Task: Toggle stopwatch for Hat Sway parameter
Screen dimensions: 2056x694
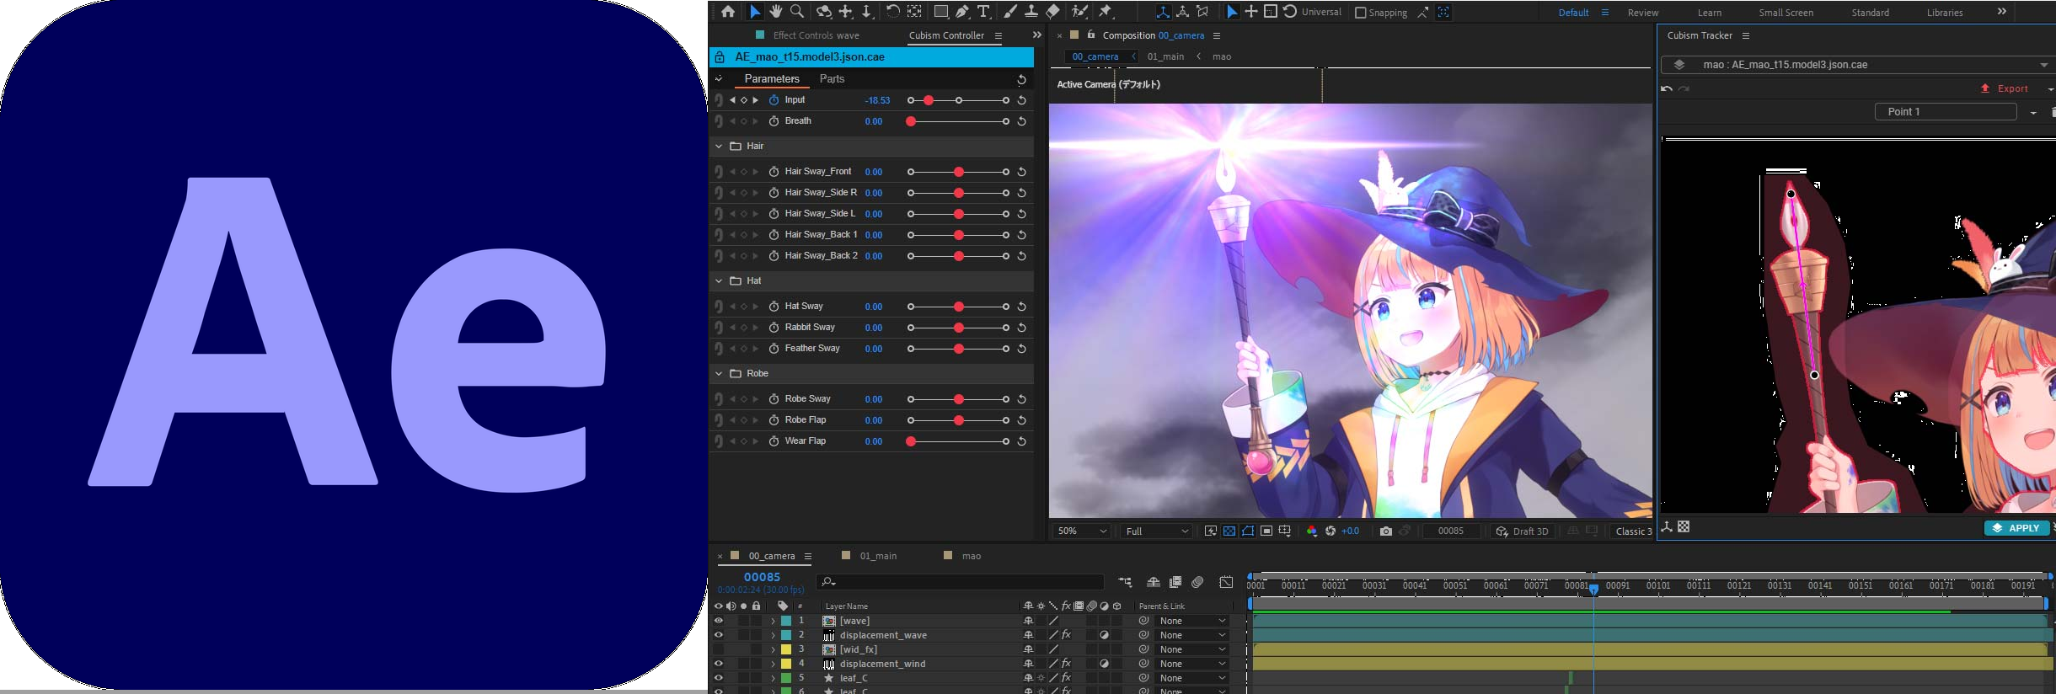Action: point(774,307)
